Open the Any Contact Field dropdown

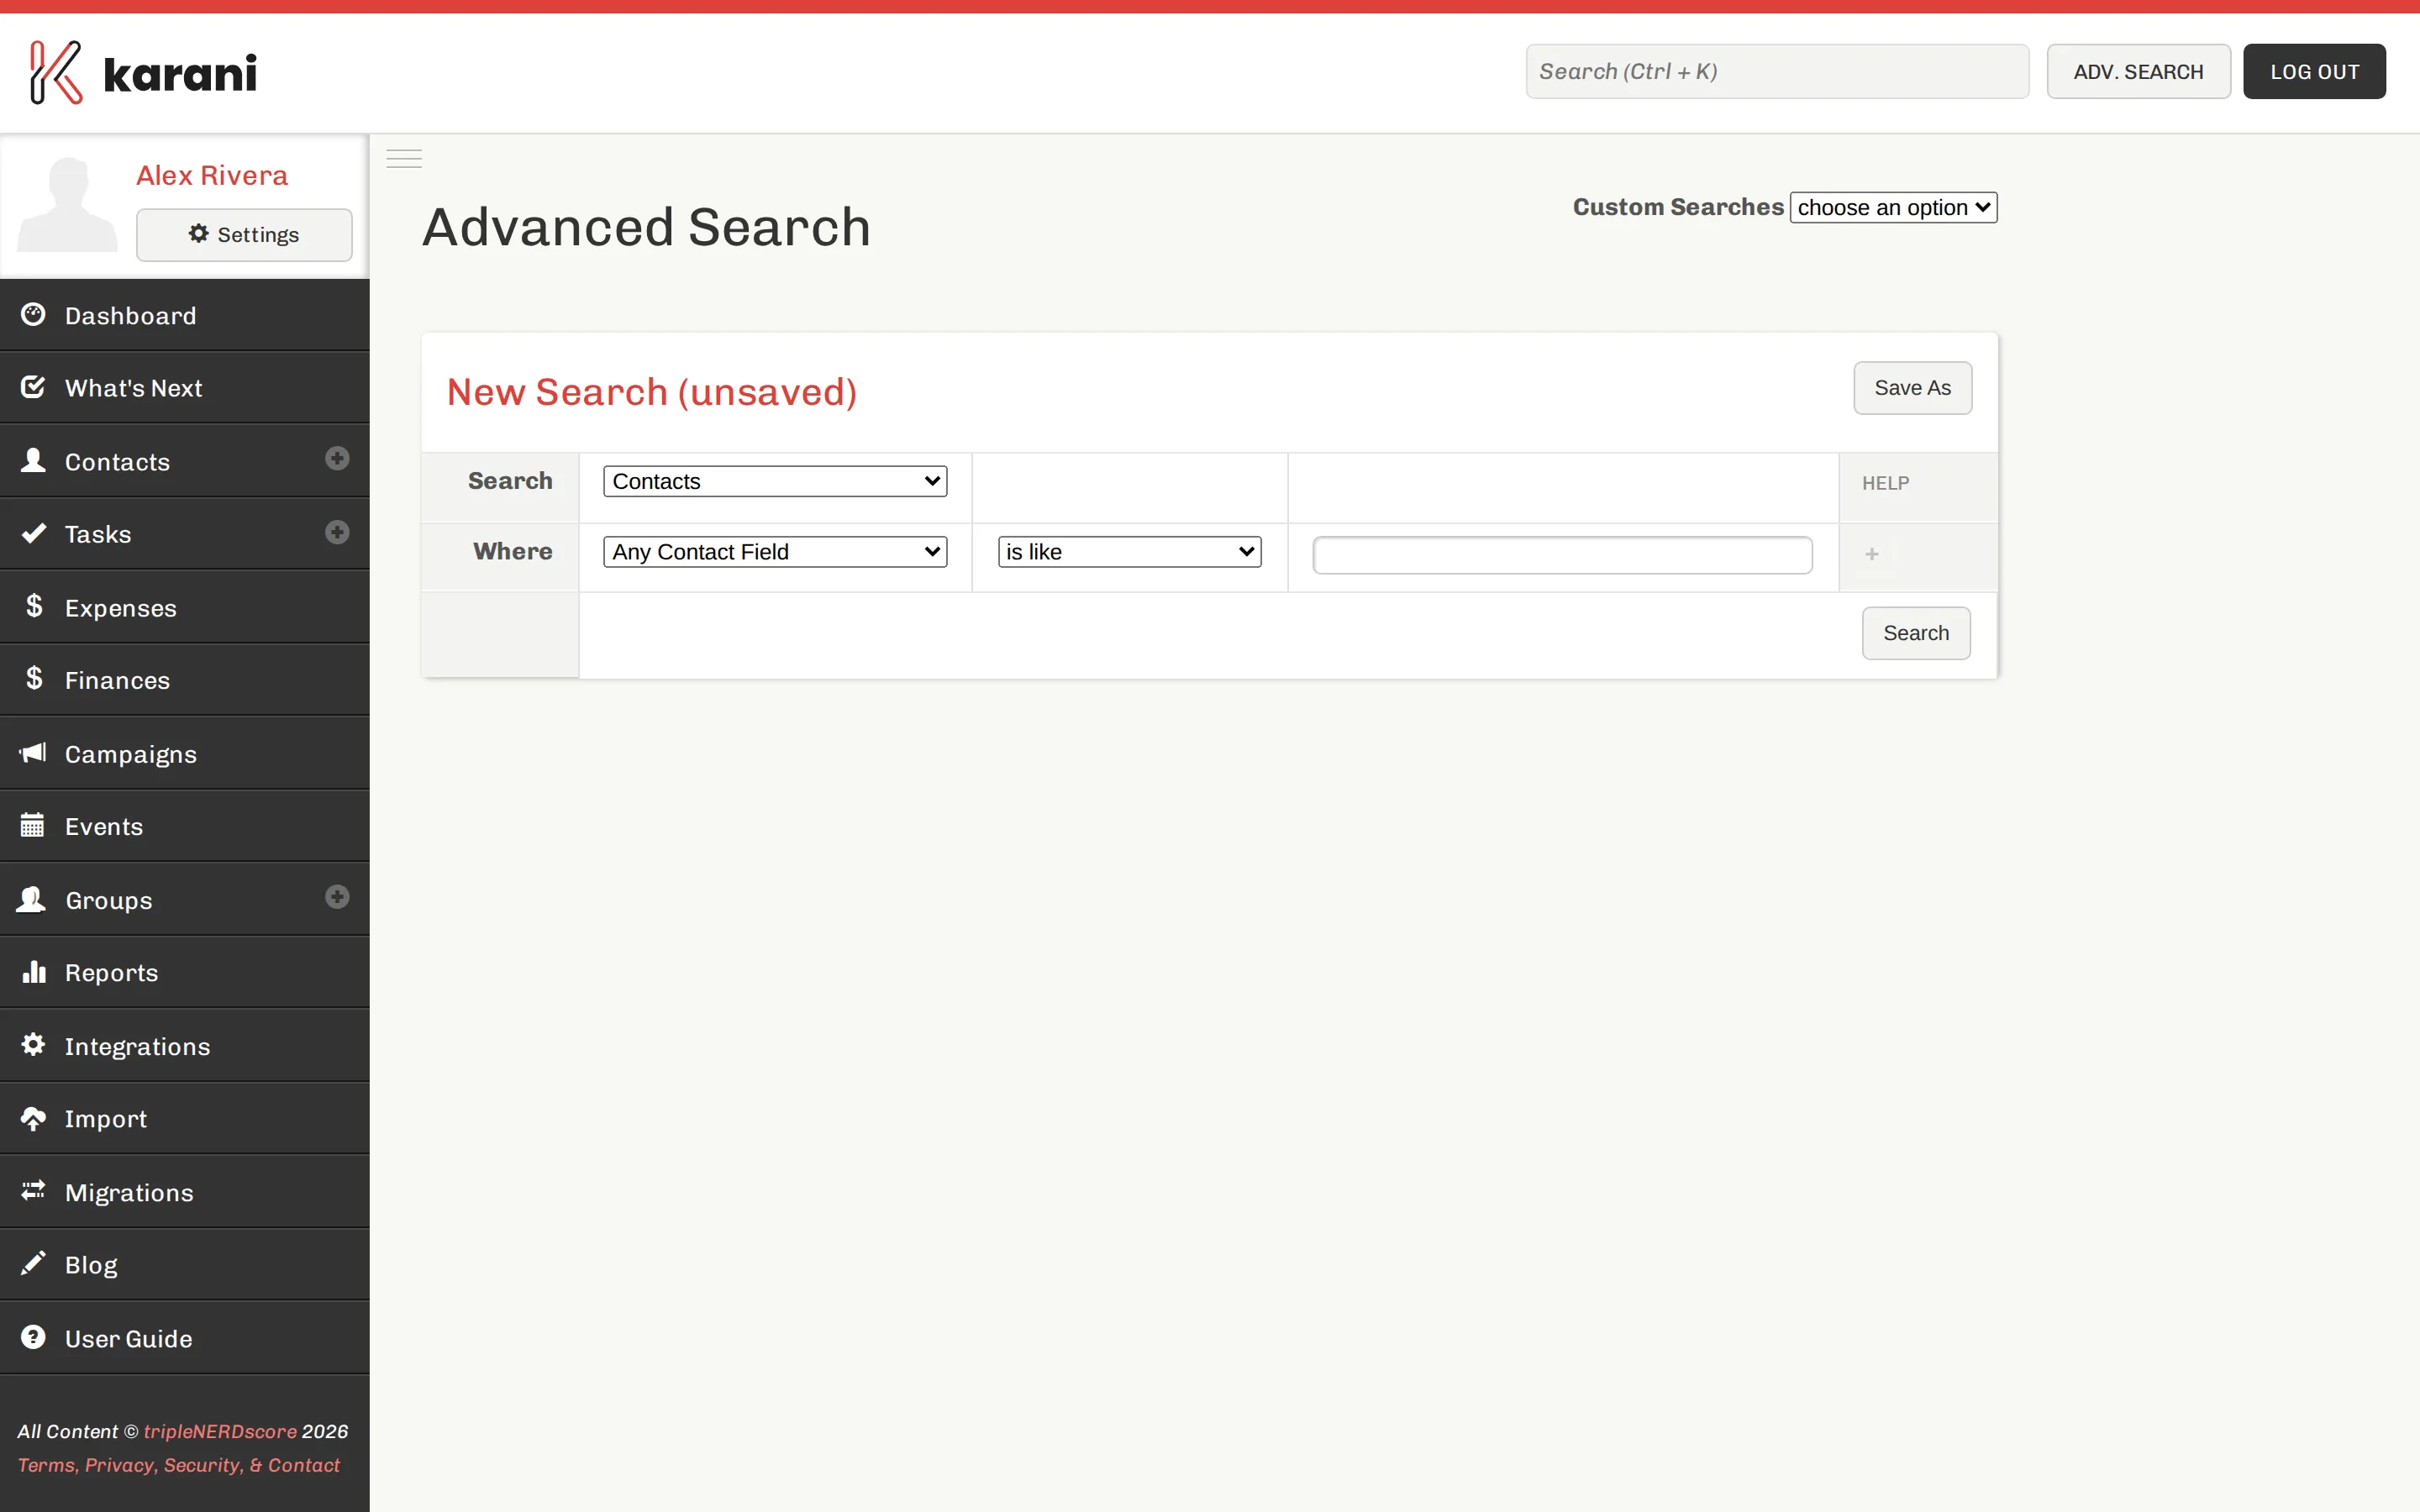tap(775, 552)
